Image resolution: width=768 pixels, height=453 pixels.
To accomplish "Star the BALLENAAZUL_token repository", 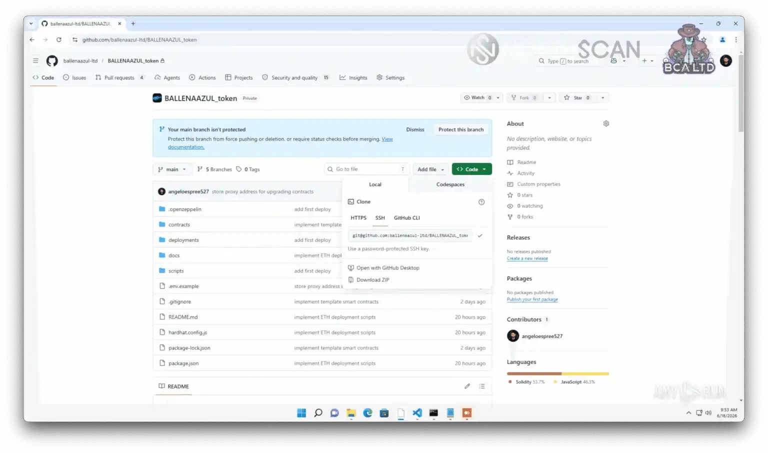I will click(577, 98).
